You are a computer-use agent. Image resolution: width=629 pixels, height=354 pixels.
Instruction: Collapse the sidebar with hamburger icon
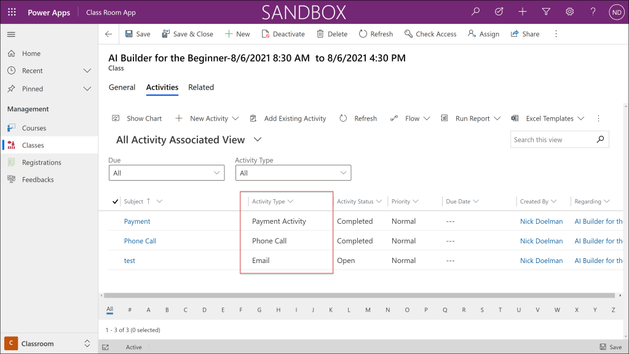pos(11,34)
